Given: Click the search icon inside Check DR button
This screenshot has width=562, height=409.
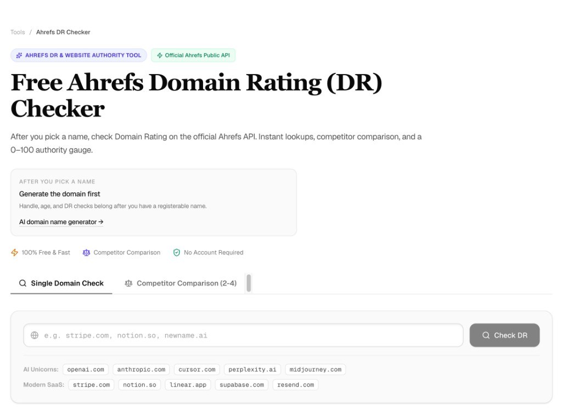Looking at the screenshot, I should click(x=486, y=335).
